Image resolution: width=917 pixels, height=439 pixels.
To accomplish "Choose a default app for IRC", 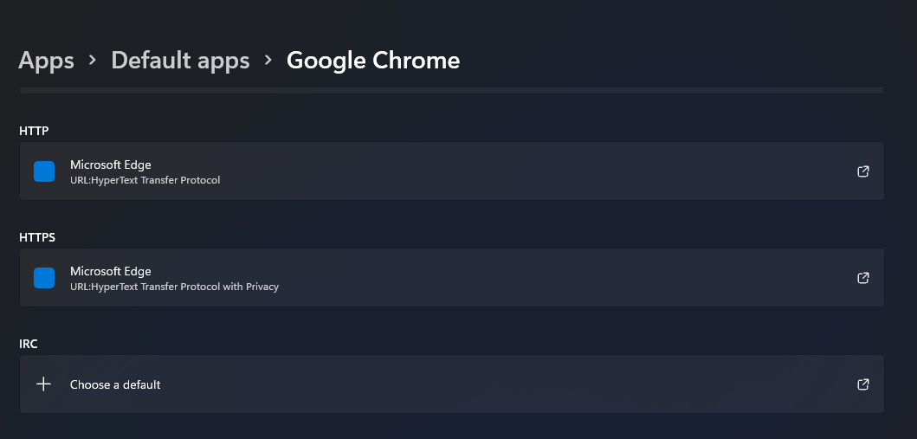I will click(x=115, y=384).
